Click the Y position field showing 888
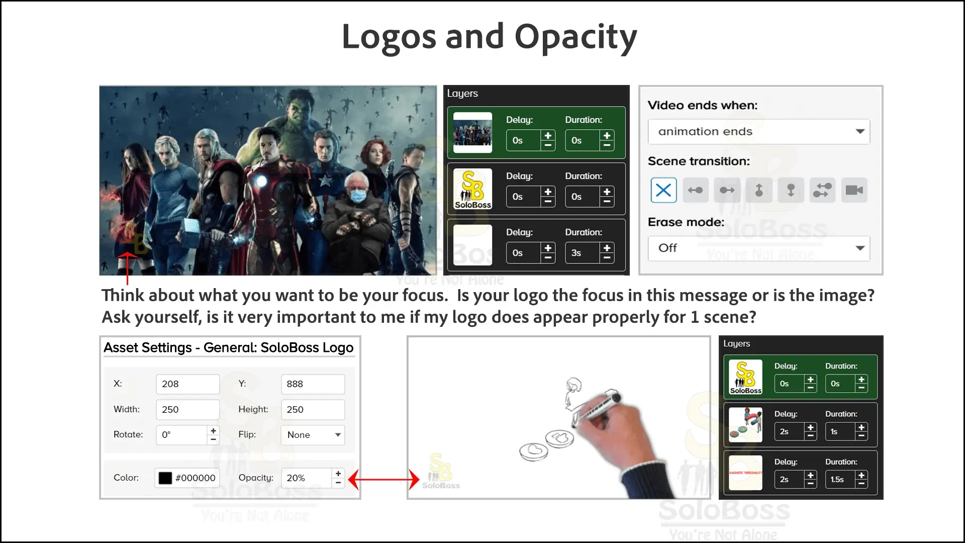 [313, 384]
